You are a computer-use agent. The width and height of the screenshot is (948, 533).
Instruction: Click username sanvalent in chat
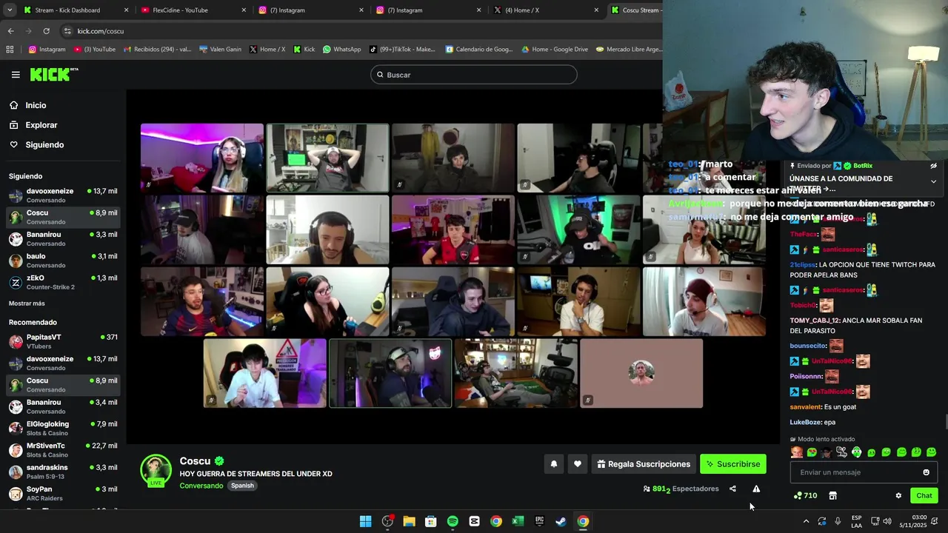tap(806, 406)
